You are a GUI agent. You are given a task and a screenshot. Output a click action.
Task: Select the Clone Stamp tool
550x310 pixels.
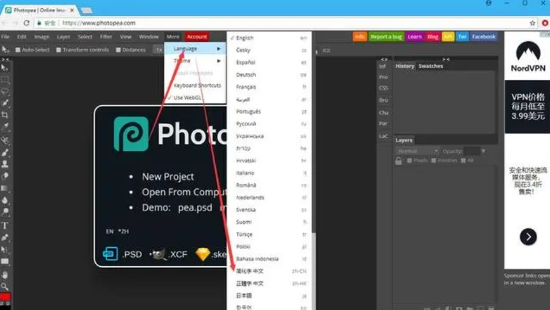point(4,164)
